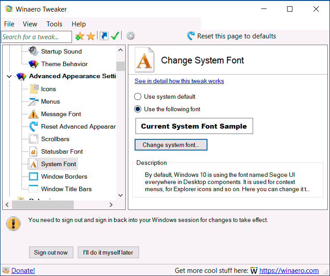The width and height of the screenshot is (330, 276).
Task: Click the Window Borders icon
Action: click(x=34, y=176)
